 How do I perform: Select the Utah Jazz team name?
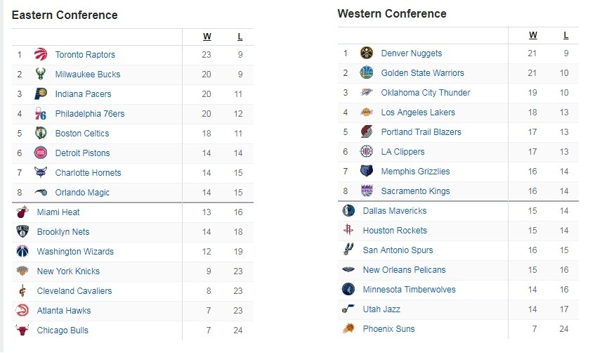[381, 309]
